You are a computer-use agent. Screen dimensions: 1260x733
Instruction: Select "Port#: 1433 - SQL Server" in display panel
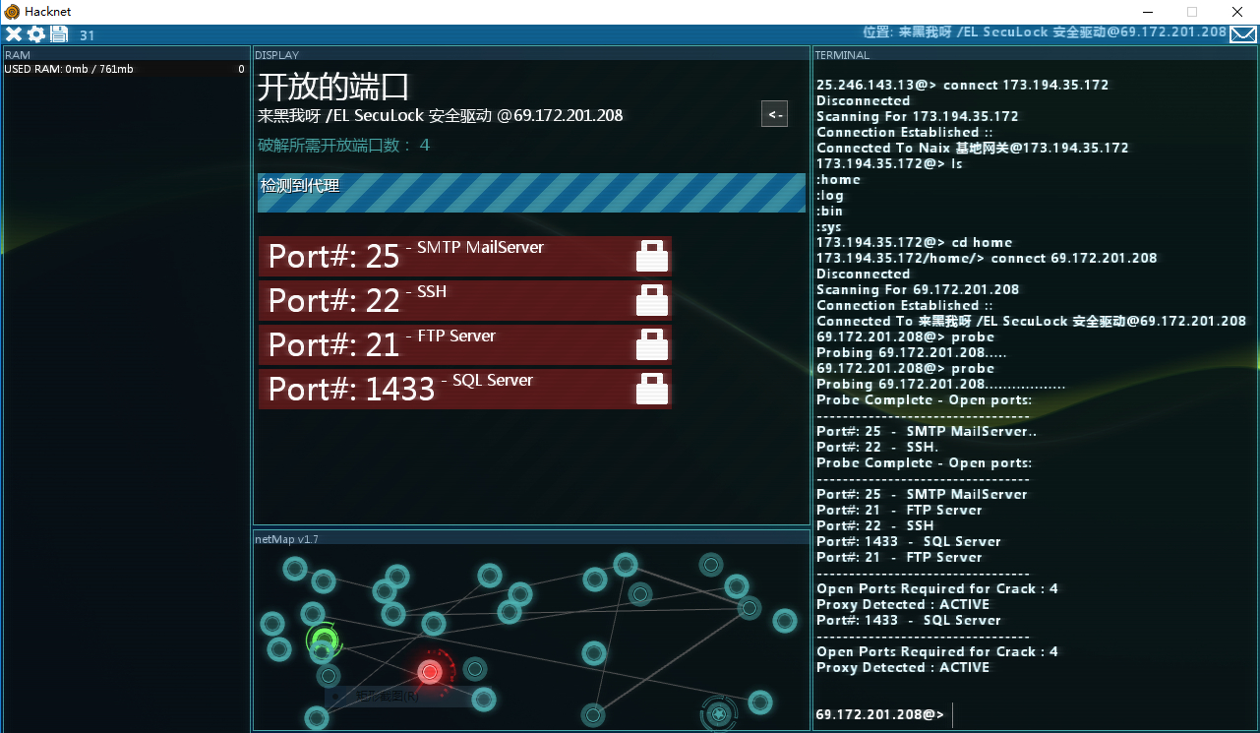(465, 389)
